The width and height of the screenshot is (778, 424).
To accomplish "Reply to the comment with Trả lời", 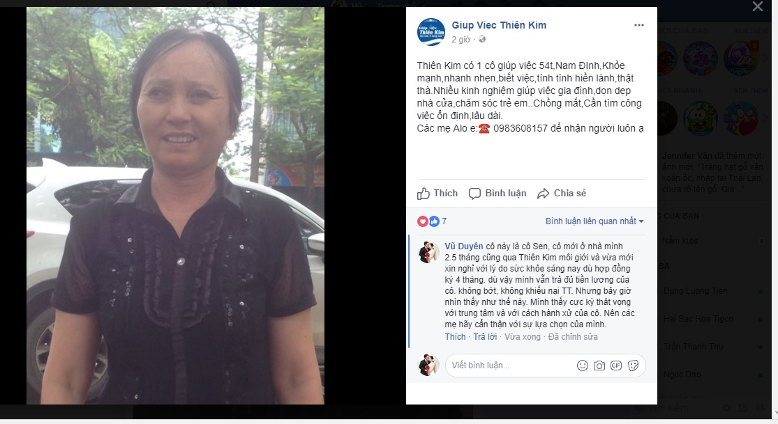I will [x=485, y=337].
